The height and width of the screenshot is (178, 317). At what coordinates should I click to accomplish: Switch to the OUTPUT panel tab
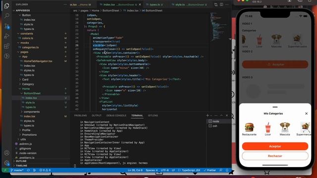[x=97, y=115]
